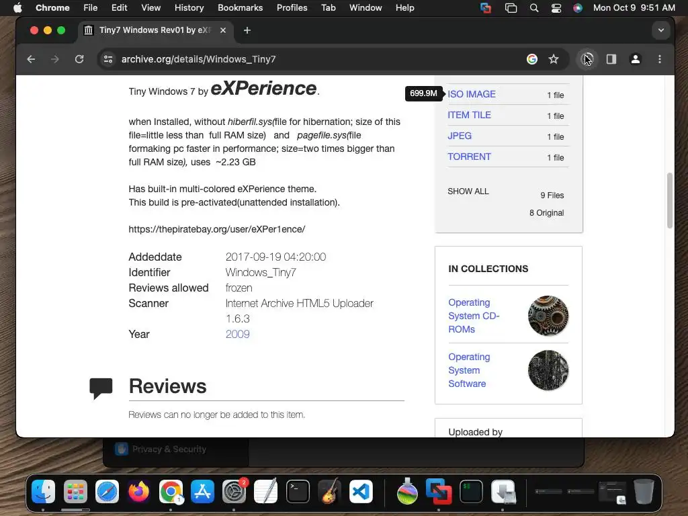The image size is (688, 516).
Task: Open GarageBand from the Dock
Action: point(329,491)
